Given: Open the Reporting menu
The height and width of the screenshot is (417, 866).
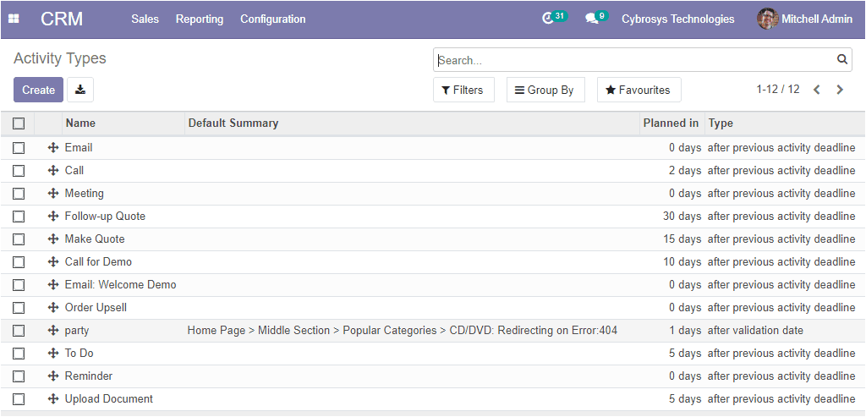Looking at the screenshot, I should 200,19.
